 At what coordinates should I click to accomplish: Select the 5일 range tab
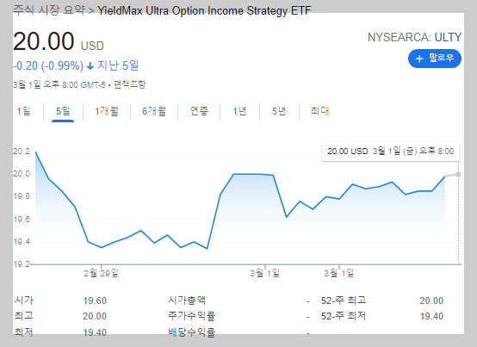63,111
